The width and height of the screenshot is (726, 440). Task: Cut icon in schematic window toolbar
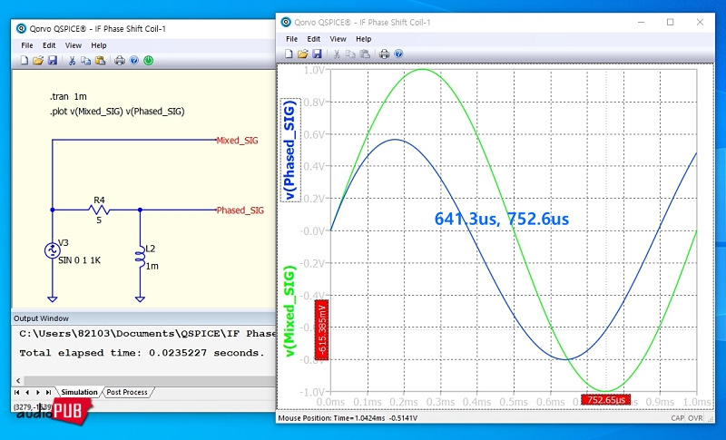[x=72, y=61]
